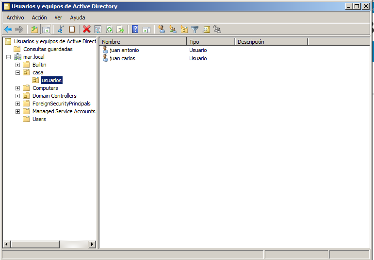Collapse the mar.local domain node
374x260 pixels.
[8, 57]
